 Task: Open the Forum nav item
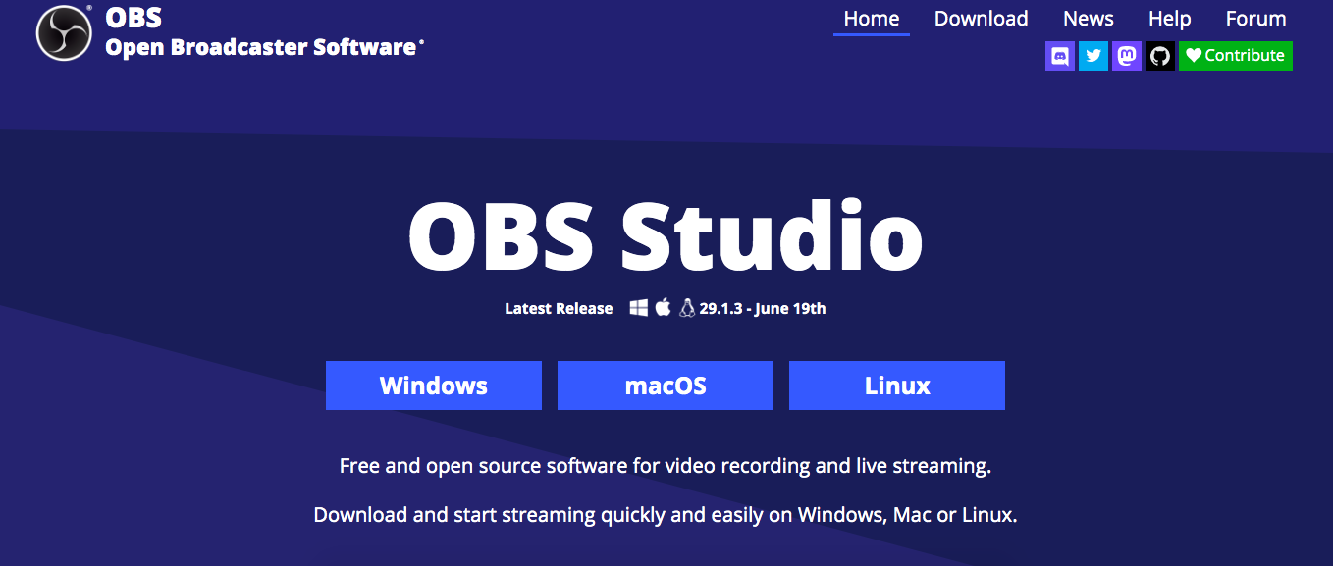coord(1255,19)
